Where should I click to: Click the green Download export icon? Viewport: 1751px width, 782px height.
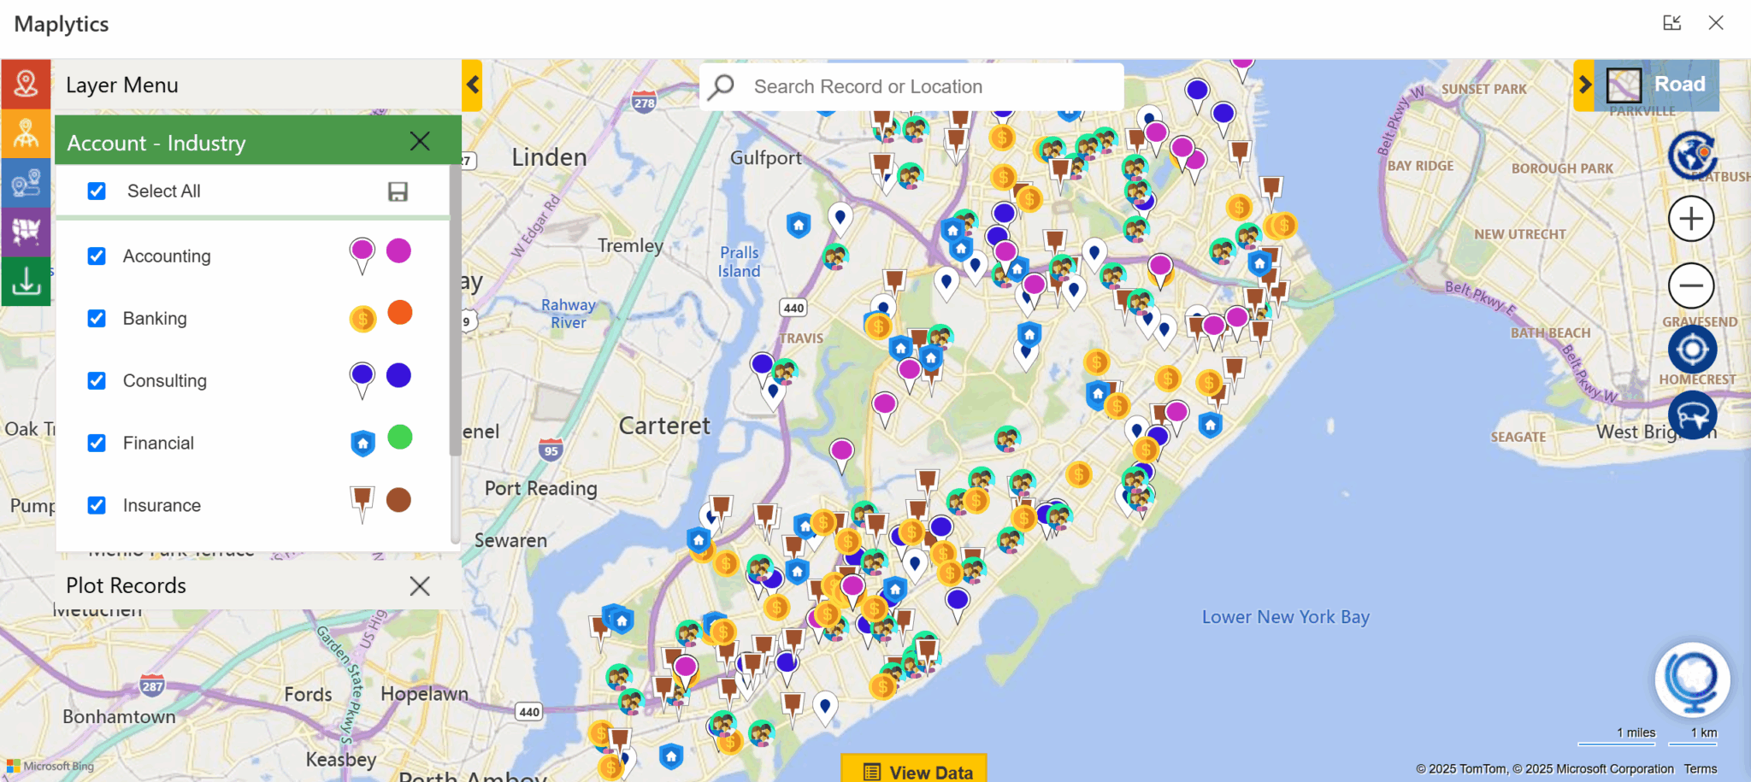point(26,281)
